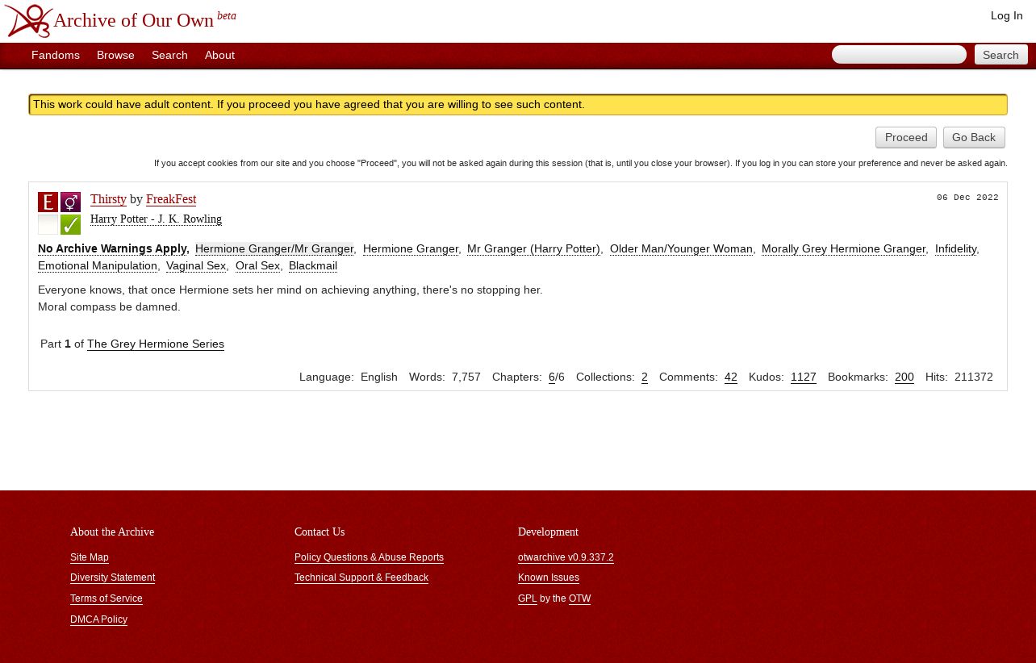Click the OTW footer link
Screen dimensions: 1036x663
click(580, 598)
